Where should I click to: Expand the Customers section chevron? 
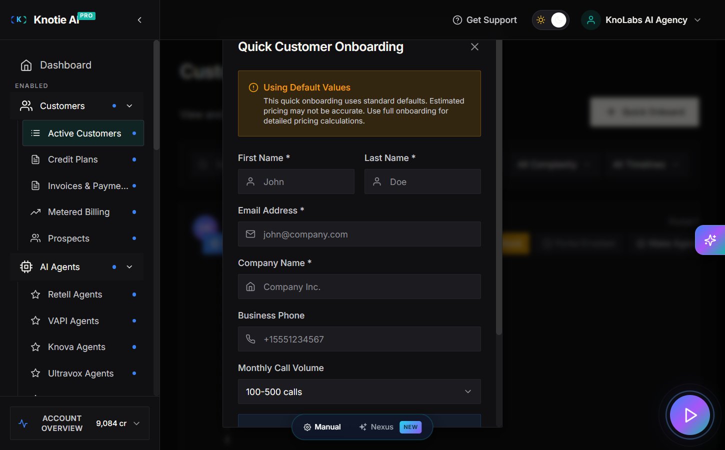pos(129,106)
